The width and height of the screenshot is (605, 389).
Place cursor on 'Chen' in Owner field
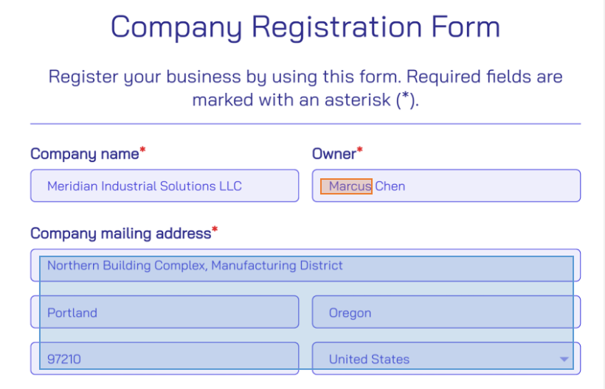tap(390, 186)
